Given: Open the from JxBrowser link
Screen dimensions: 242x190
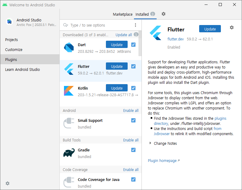Looking at the screenshot, I should (218, 128).
